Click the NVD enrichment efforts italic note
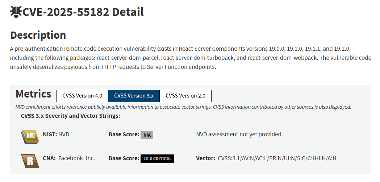This screenshot has height=182, width=380. (x=183, y=107)
